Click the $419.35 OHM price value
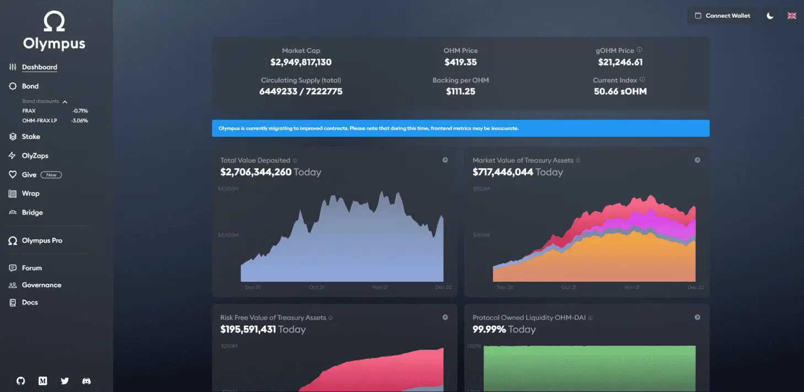The image size is (804, 392). click(x=460, y=62)
